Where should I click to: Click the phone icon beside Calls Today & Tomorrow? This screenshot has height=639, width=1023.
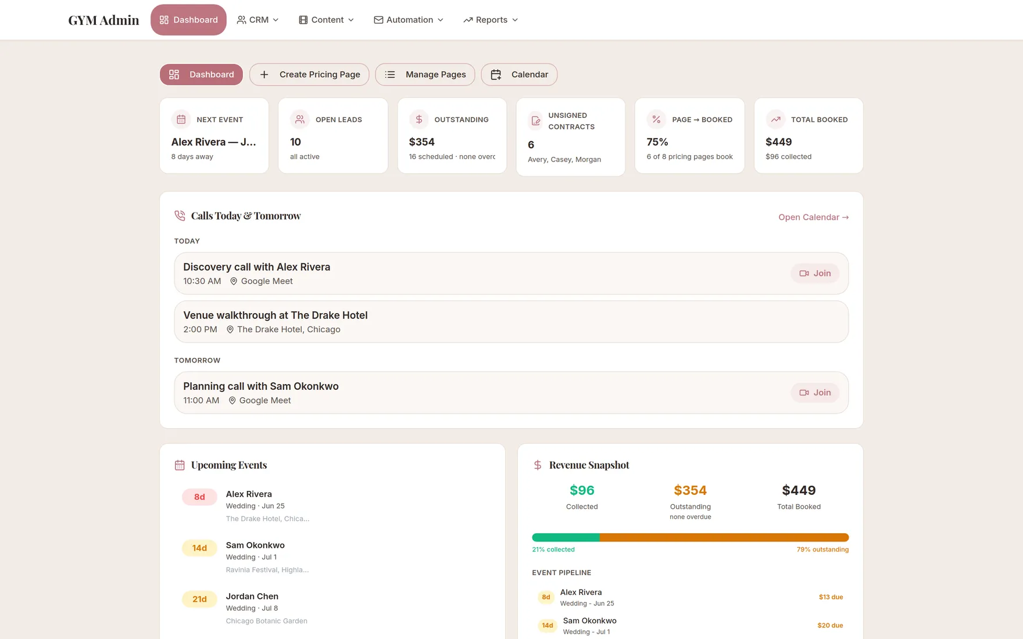coord(180,216)
